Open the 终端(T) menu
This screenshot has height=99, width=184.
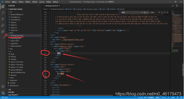click(49, 2)
